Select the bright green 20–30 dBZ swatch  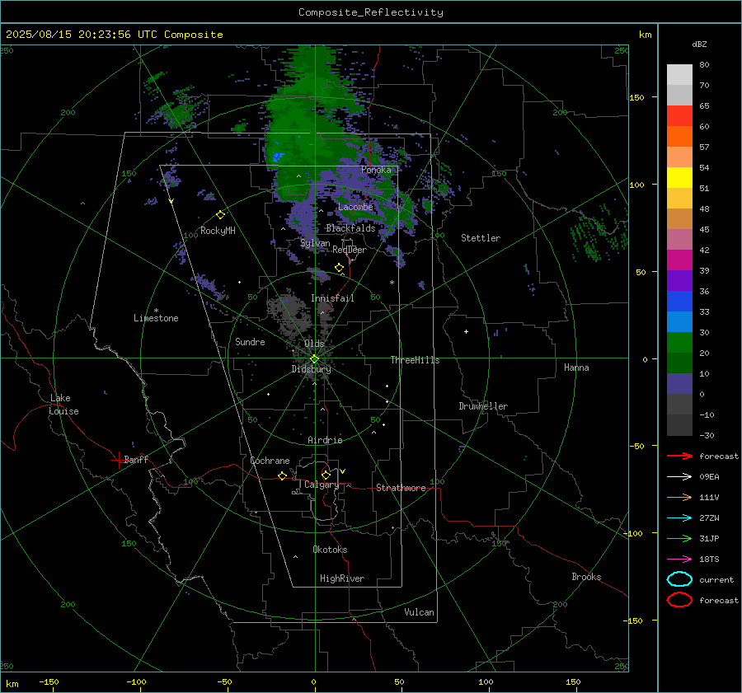click(679, 343)
